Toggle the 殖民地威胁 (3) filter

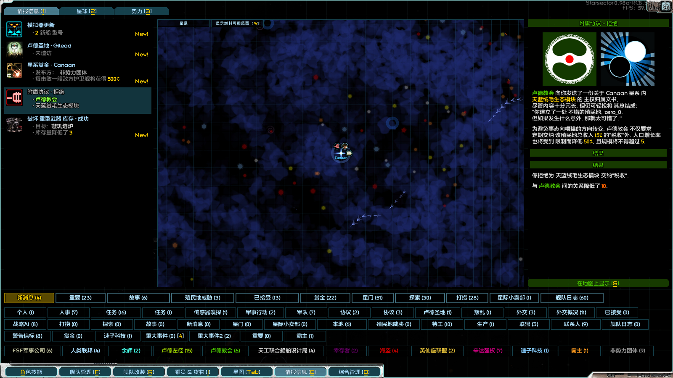(203, 298)
